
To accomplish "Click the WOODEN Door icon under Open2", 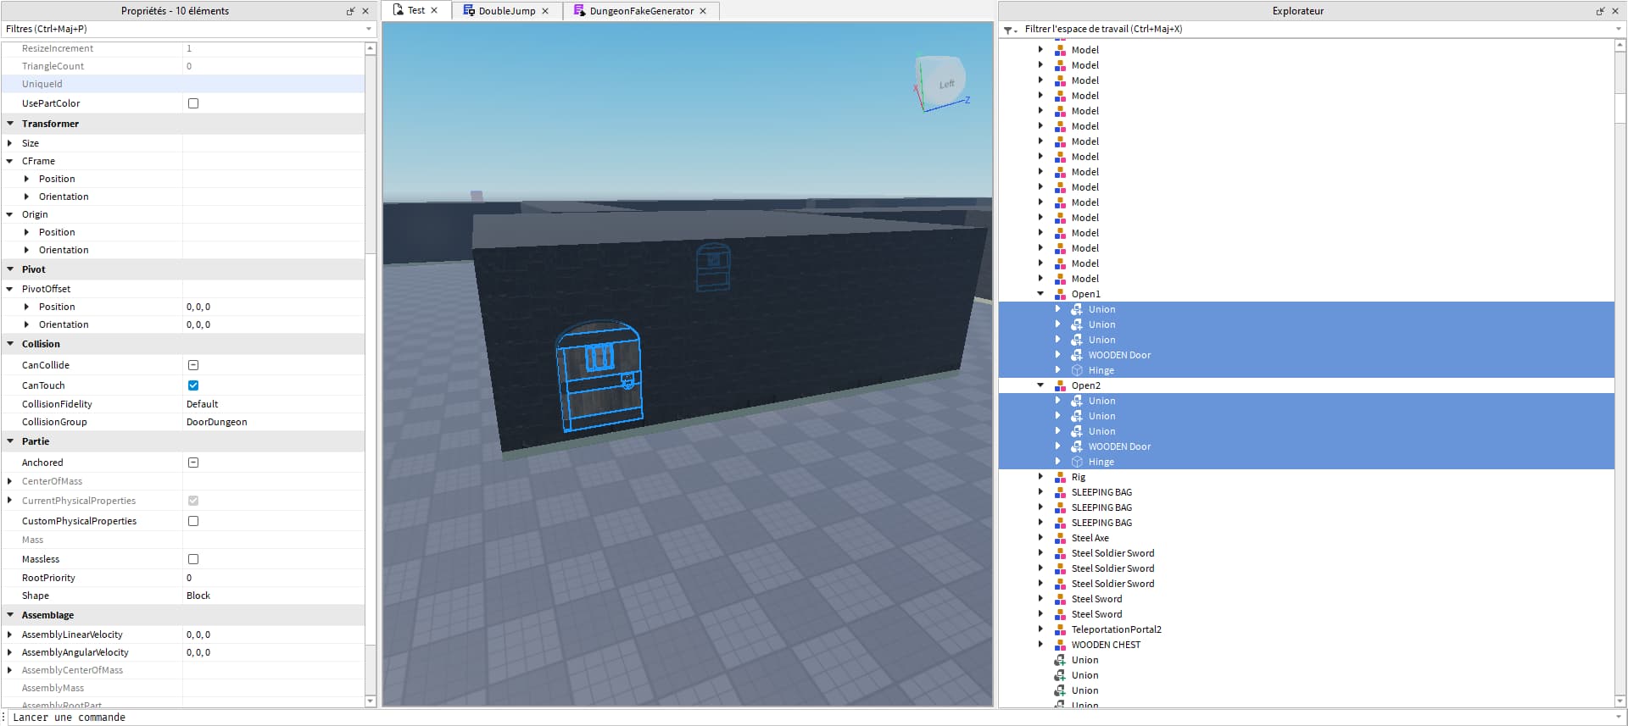I will (x=1077, y=446).
